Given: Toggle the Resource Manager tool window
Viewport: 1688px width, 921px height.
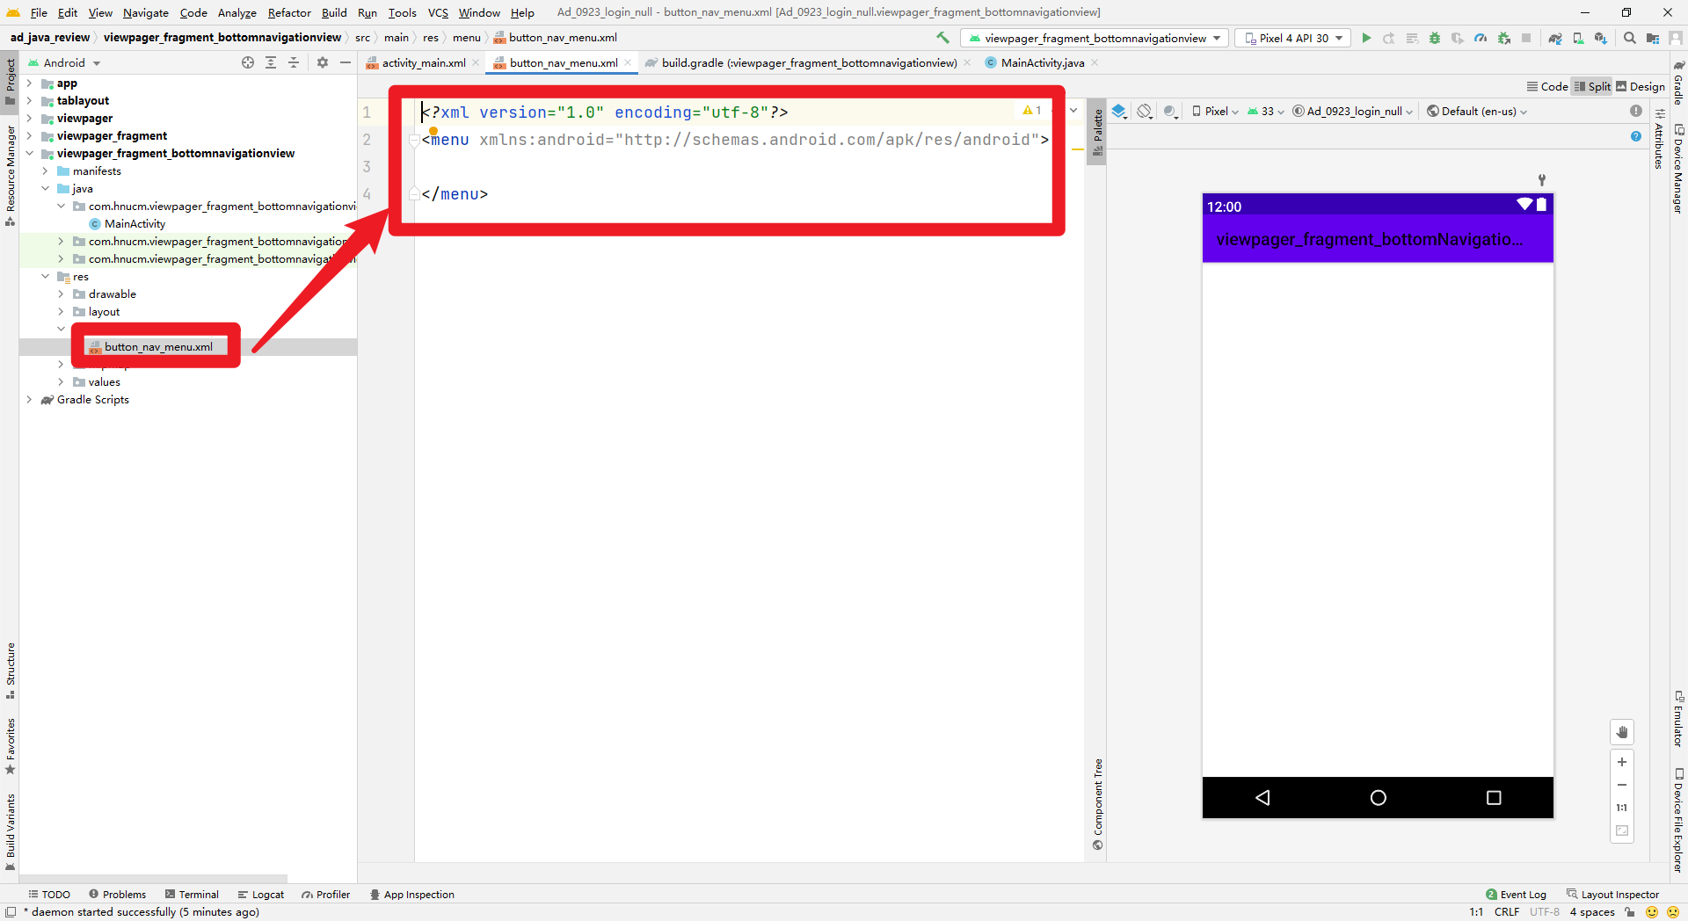Looking at the screenshot, I should point(10,176).
